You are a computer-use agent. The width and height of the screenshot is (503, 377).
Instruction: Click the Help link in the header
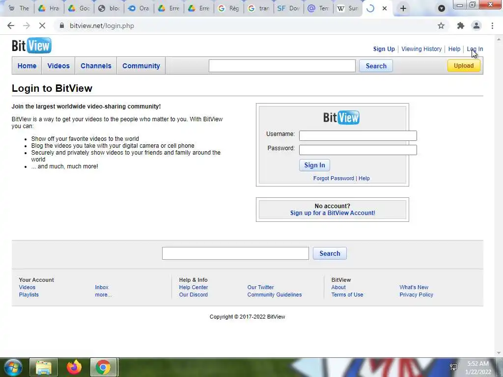(454, 49)
